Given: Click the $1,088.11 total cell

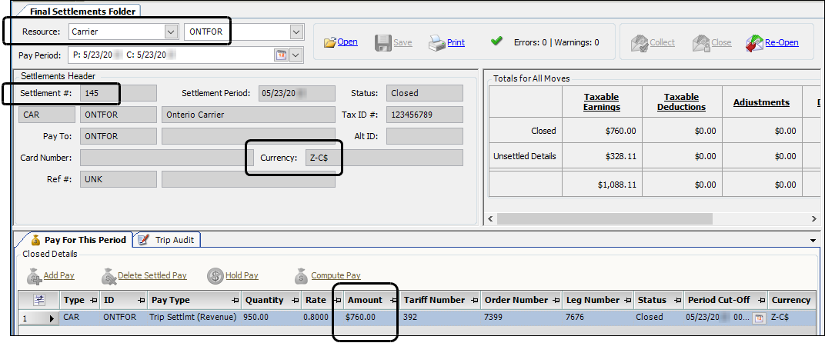Looking at the screenshot, I should click(602, 185).
